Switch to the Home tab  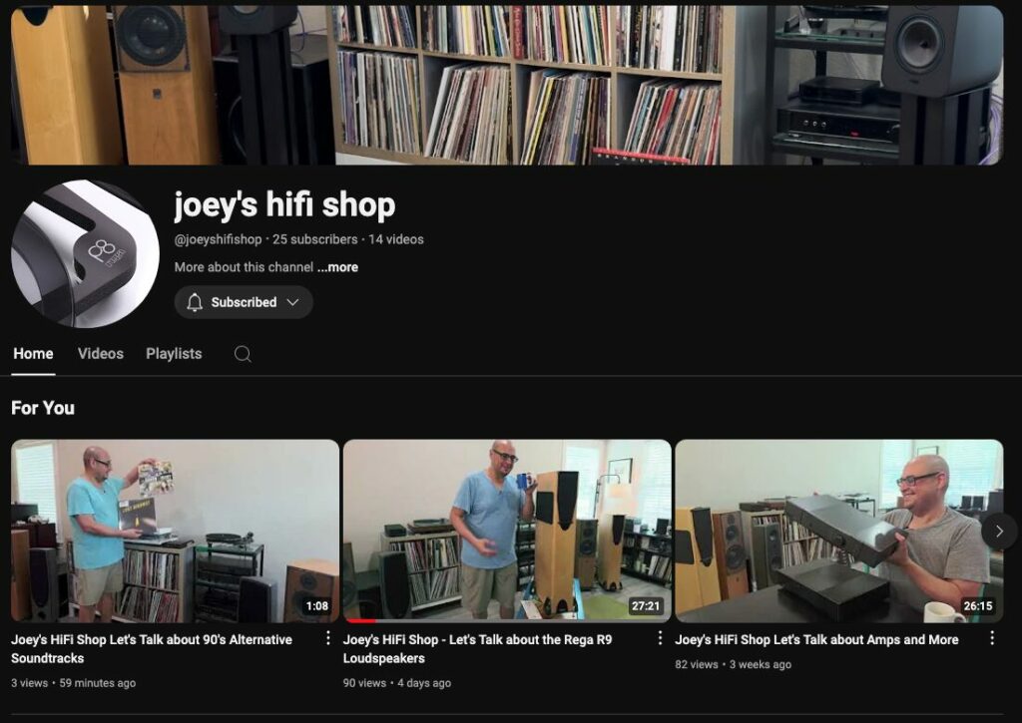(33, 354)
